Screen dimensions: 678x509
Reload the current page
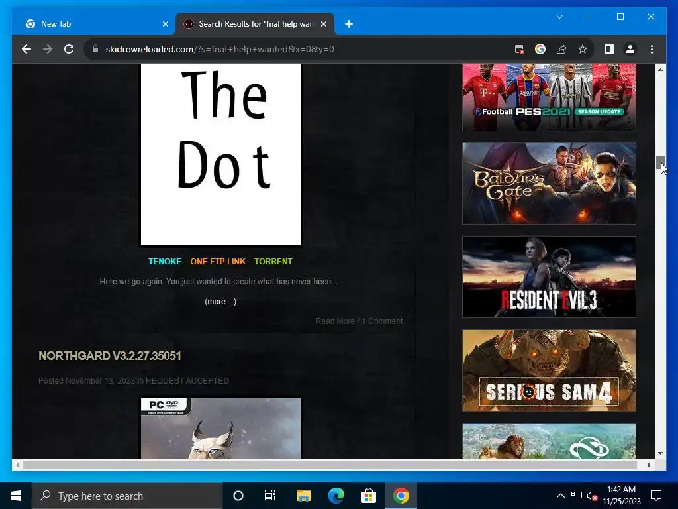tap(69, 49)
